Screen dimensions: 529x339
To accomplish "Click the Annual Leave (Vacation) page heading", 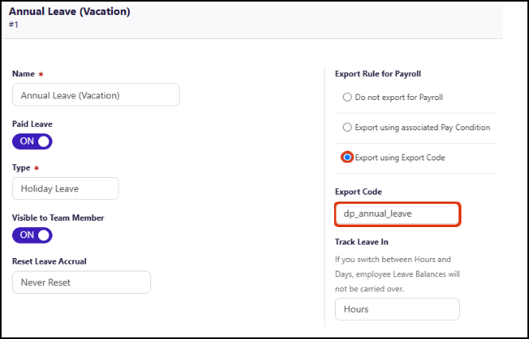I will (69, 12).
